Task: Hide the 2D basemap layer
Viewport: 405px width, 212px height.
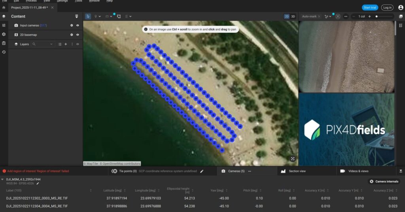Action: pyautogui.click(x=78, y=35)
